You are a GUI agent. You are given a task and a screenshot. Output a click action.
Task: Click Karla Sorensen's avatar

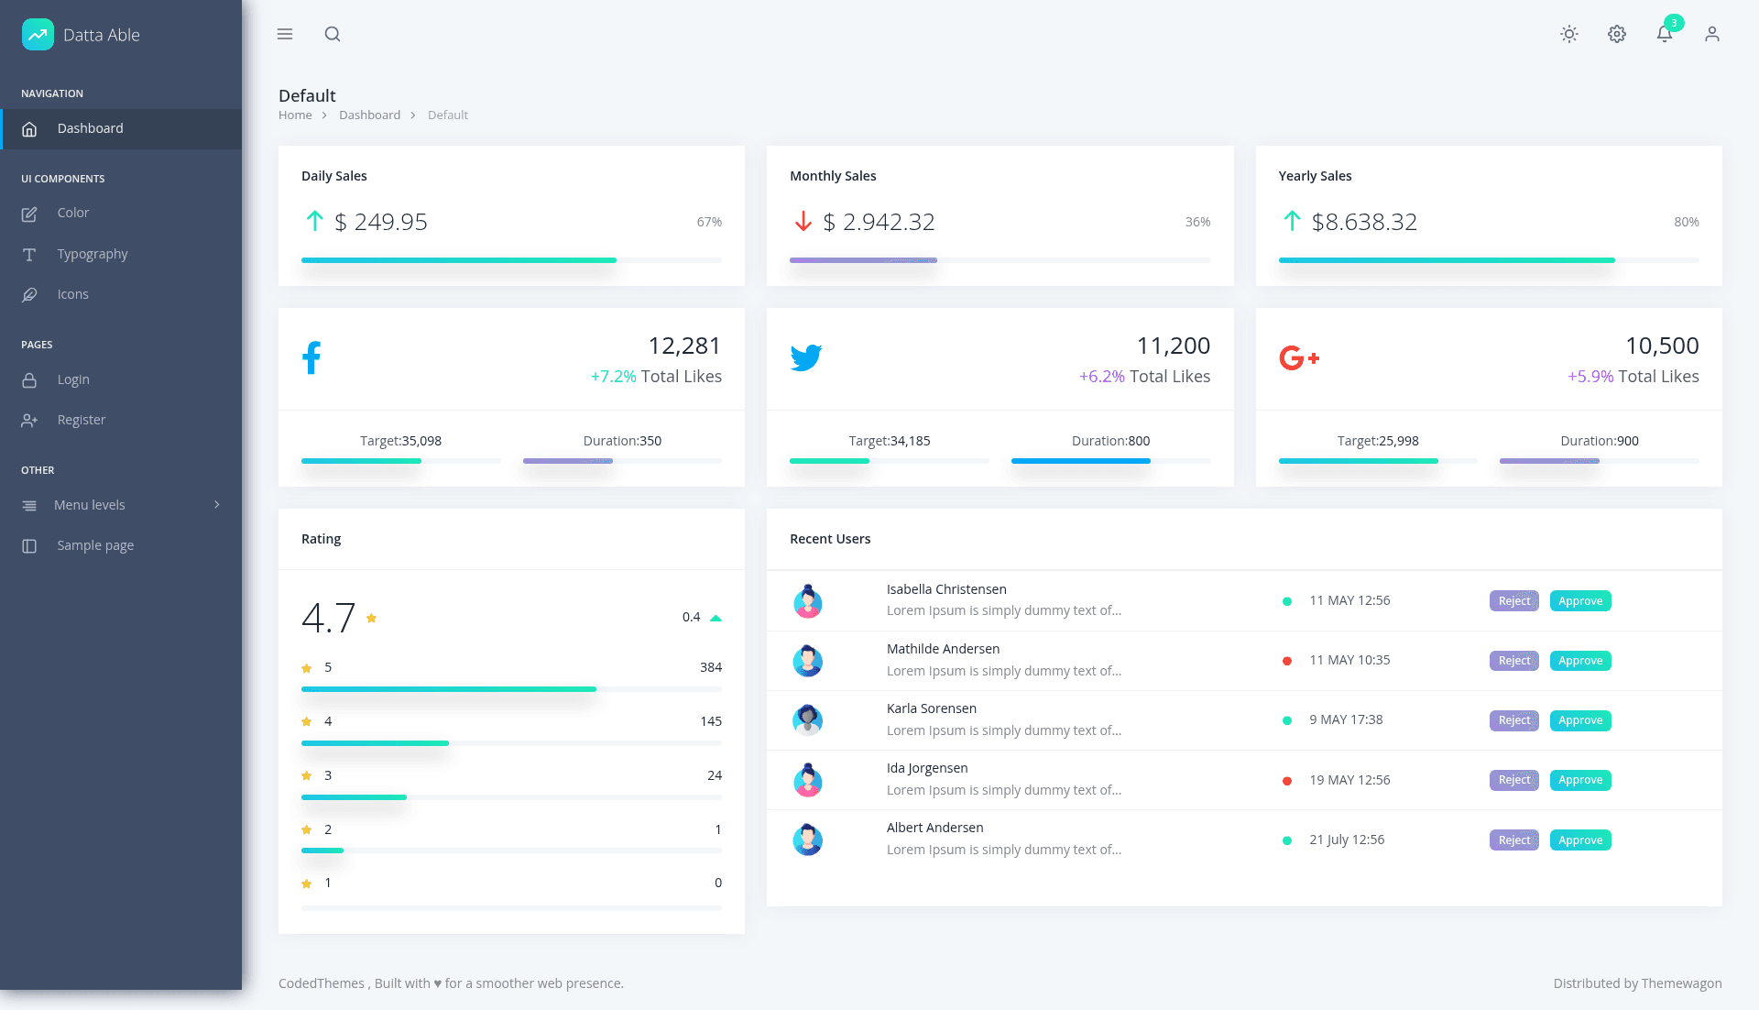pos(807,720)
